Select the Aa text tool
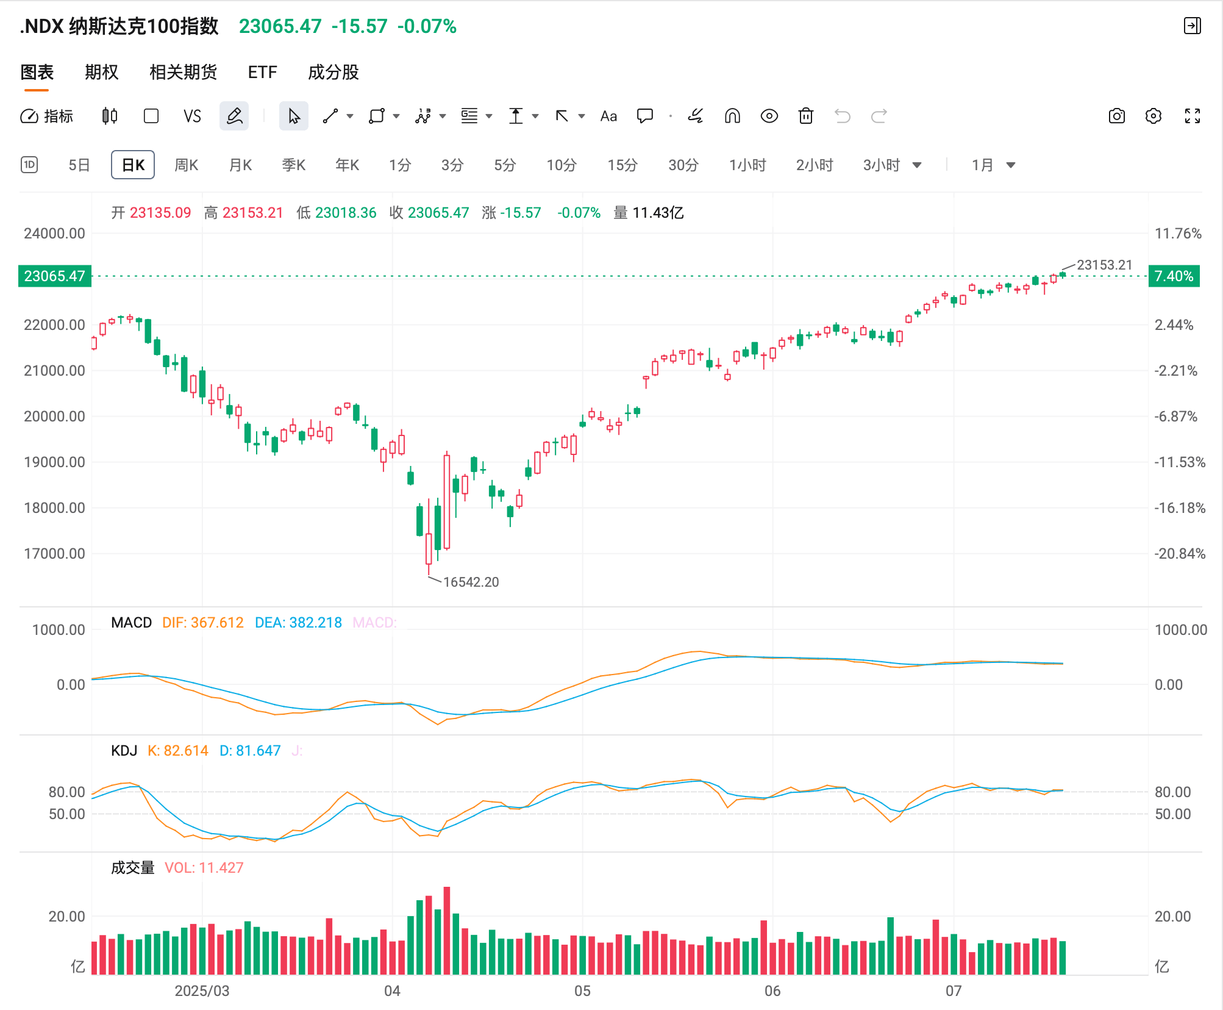Screen dimensions: 1223x1010 click(x=608, y=116)
